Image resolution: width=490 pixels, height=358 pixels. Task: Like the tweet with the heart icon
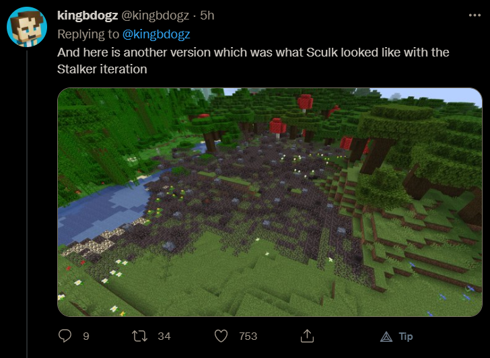point(221,336)
